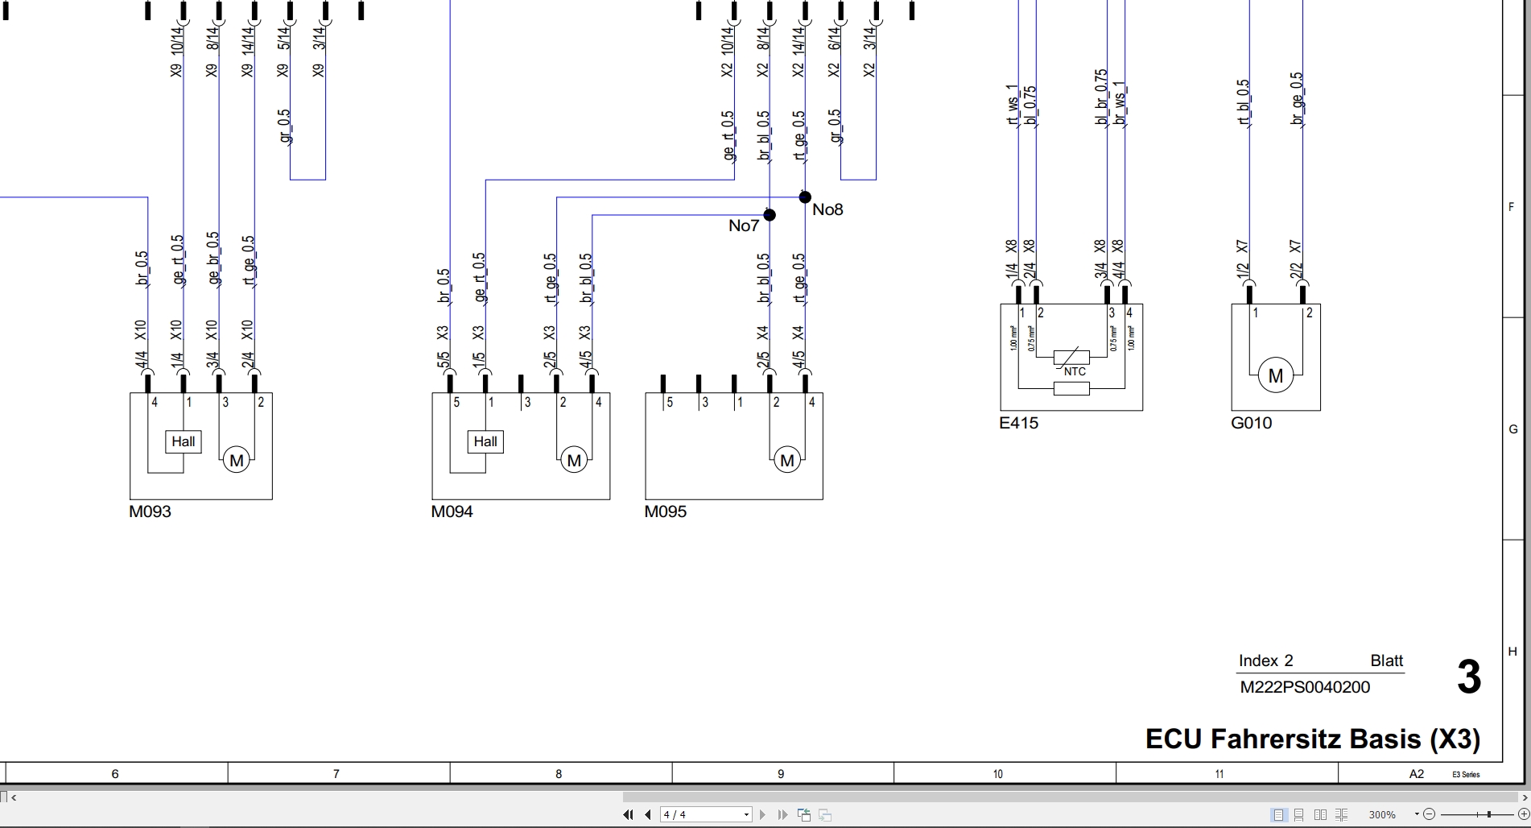Select continuous scrolling page layout

coord(1299,815)
